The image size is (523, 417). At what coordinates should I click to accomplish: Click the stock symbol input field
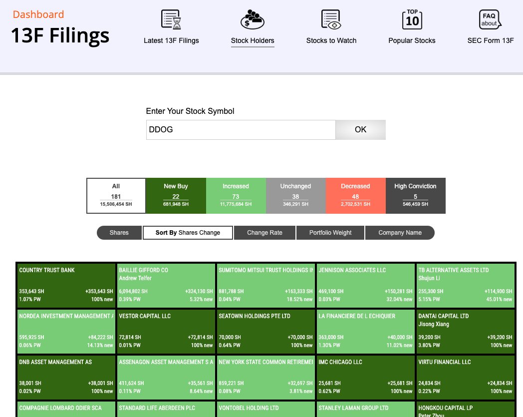pos(241,129)
